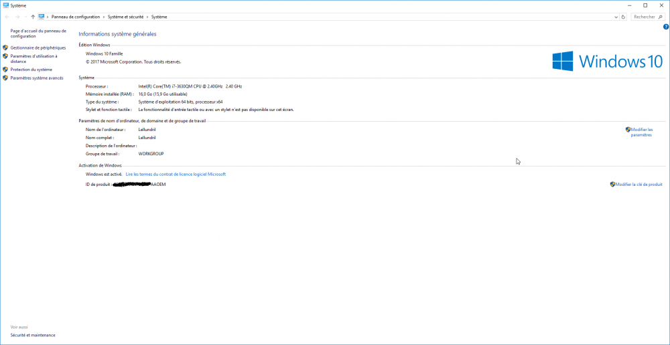Focus the Rechercher search field

[648, 17]
